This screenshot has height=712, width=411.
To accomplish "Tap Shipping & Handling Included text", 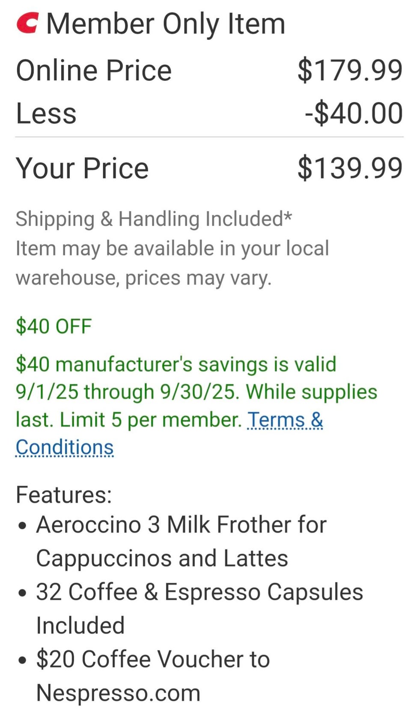I will click(154, 219).
